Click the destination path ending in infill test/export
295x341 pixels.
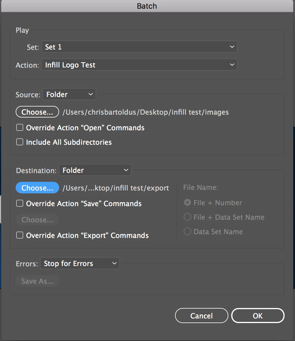pos(116,188)
